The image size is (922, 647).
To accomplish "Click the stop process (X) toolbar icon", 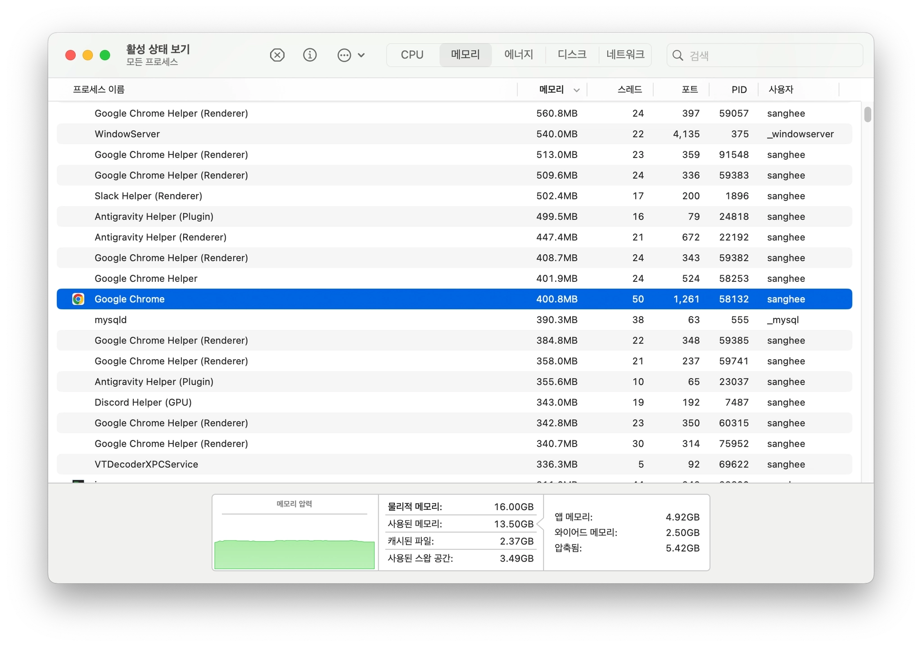I will pyautogui.click(x=277, y=55).
